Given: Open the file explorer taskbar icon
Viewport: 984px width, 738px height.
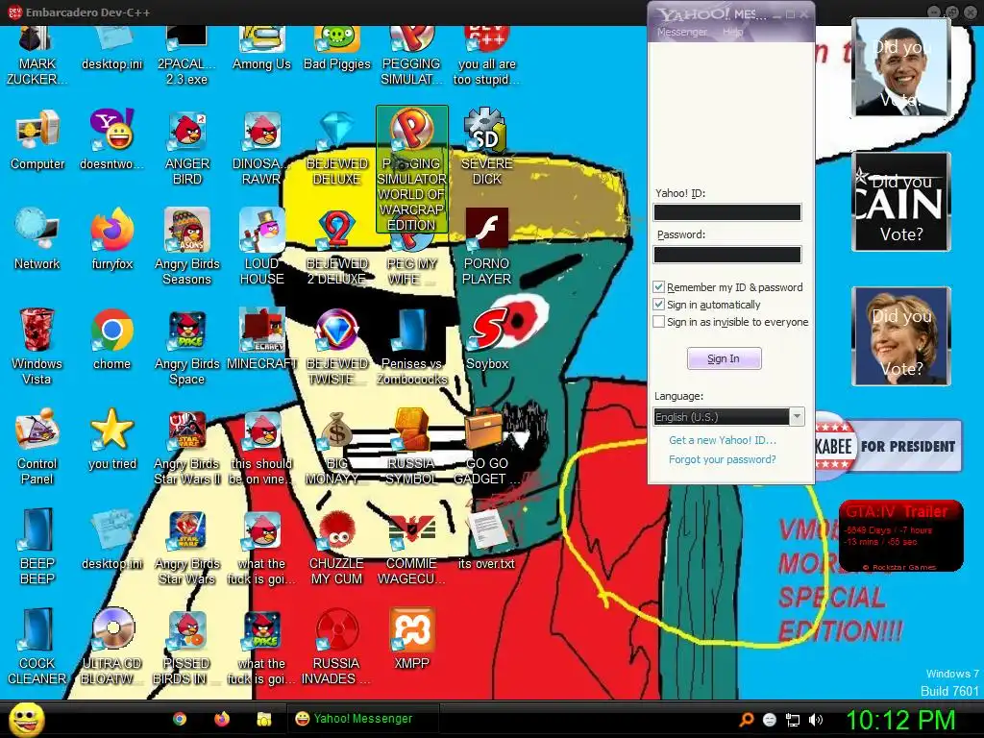Looking at the screenshot, I should click(263, 719).
